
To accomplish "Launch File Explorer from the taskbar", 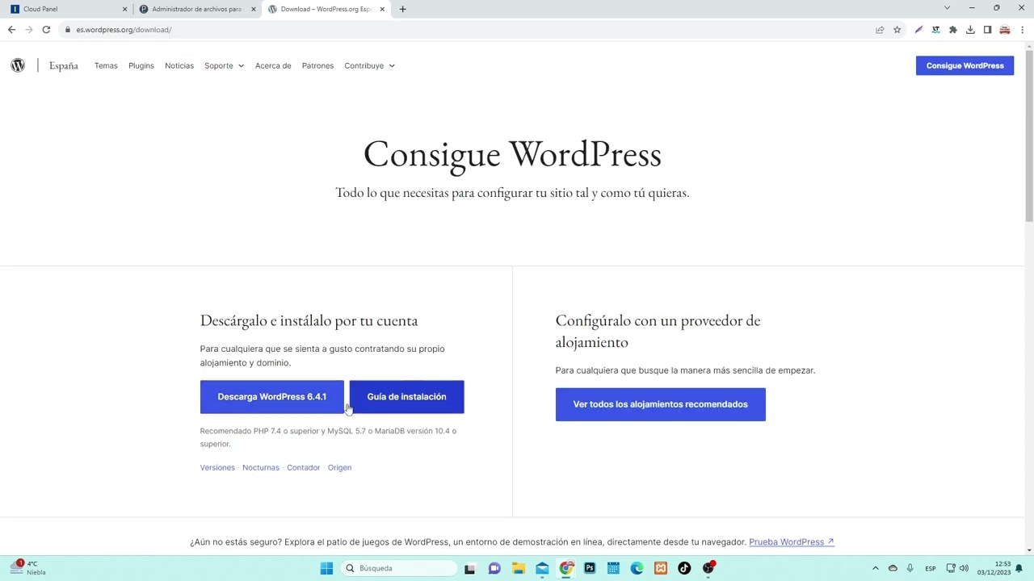I will click(518, 568).
